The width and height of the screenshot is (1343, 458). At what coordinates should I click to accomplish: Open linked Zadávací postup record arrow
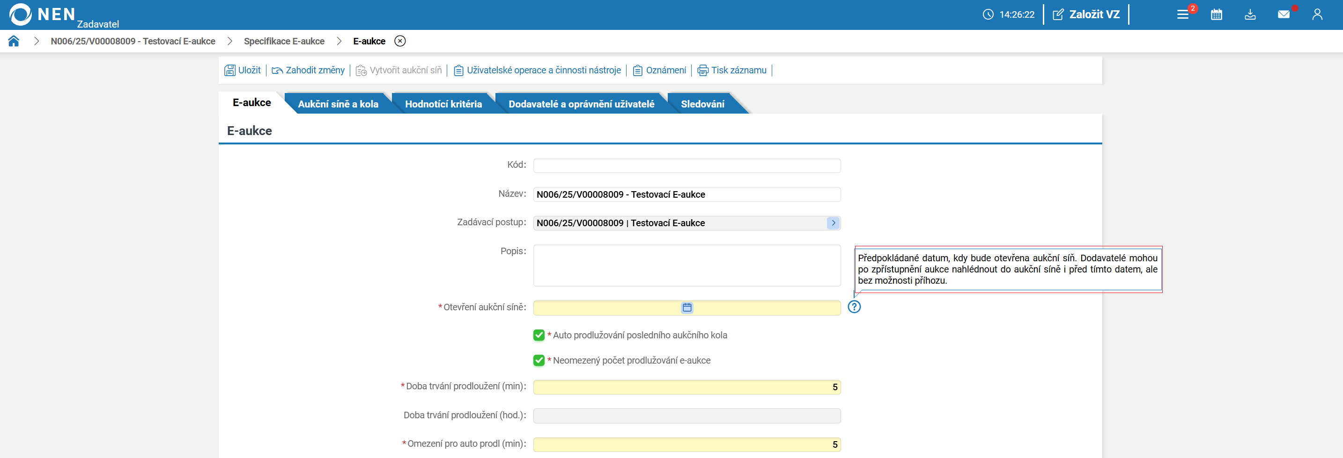tap(833, 223)
